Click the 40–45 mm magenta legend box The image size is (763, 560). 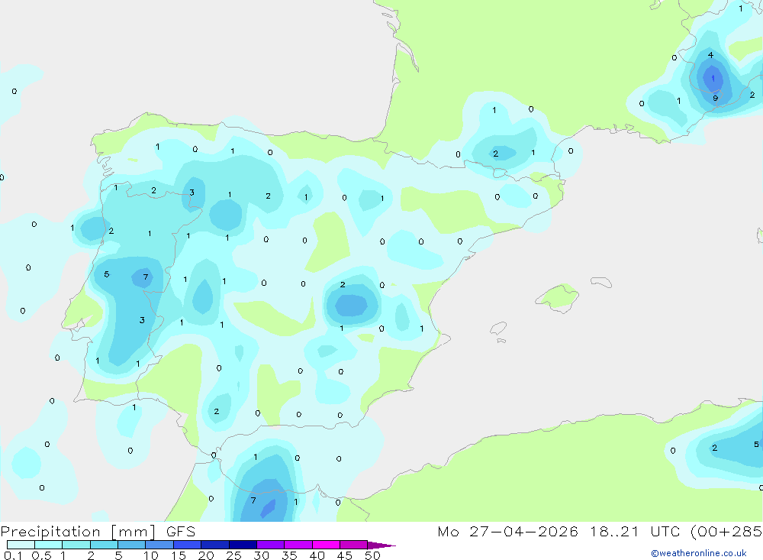(326, 545)
